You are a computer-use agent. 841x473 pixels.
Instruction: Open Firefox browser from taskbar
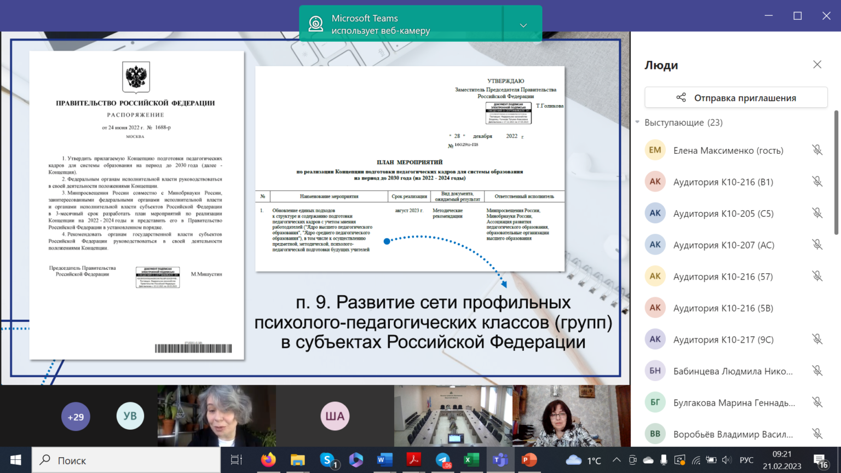click(268, 460)
